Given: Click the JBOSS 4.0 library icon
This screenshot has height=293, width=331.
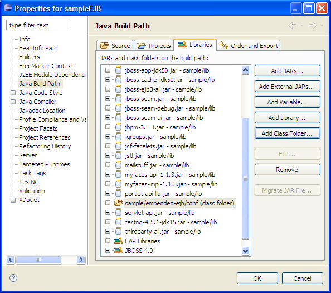Looking at the screenshot, I should click(118, 250).
